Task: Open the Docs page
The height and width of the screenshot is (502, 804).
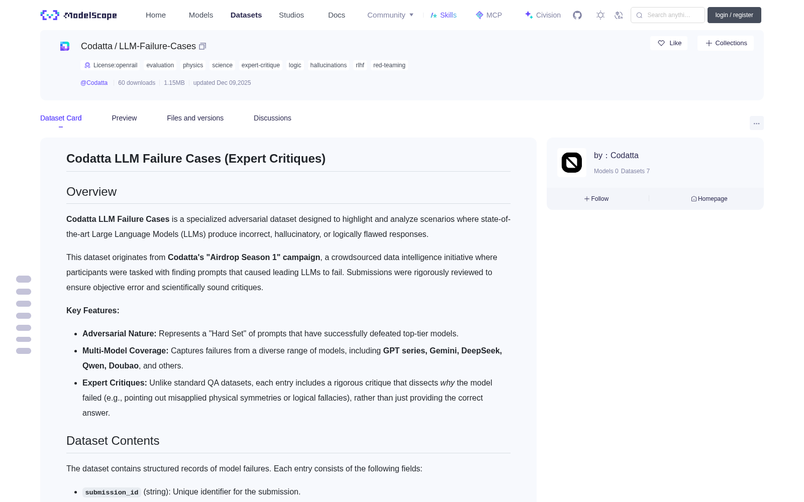Action: [337, 15]
